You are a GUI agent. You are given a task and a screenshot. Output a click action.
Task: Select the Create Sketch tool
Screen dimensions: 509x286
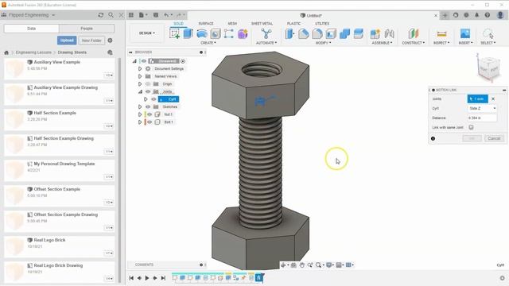click(174, 33)
